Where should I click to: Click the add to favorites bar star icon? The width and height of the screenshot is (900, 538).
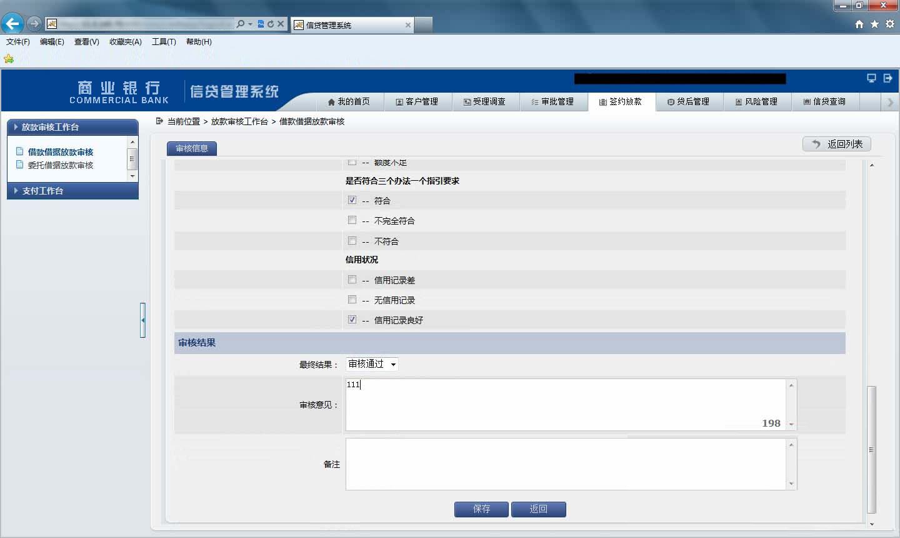click(9, 59)
